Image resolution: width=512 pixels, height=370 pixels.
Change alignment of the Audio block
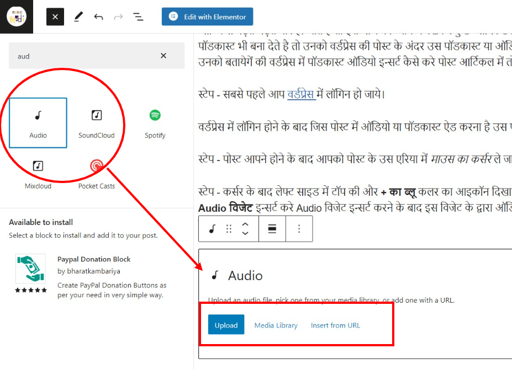272,229
